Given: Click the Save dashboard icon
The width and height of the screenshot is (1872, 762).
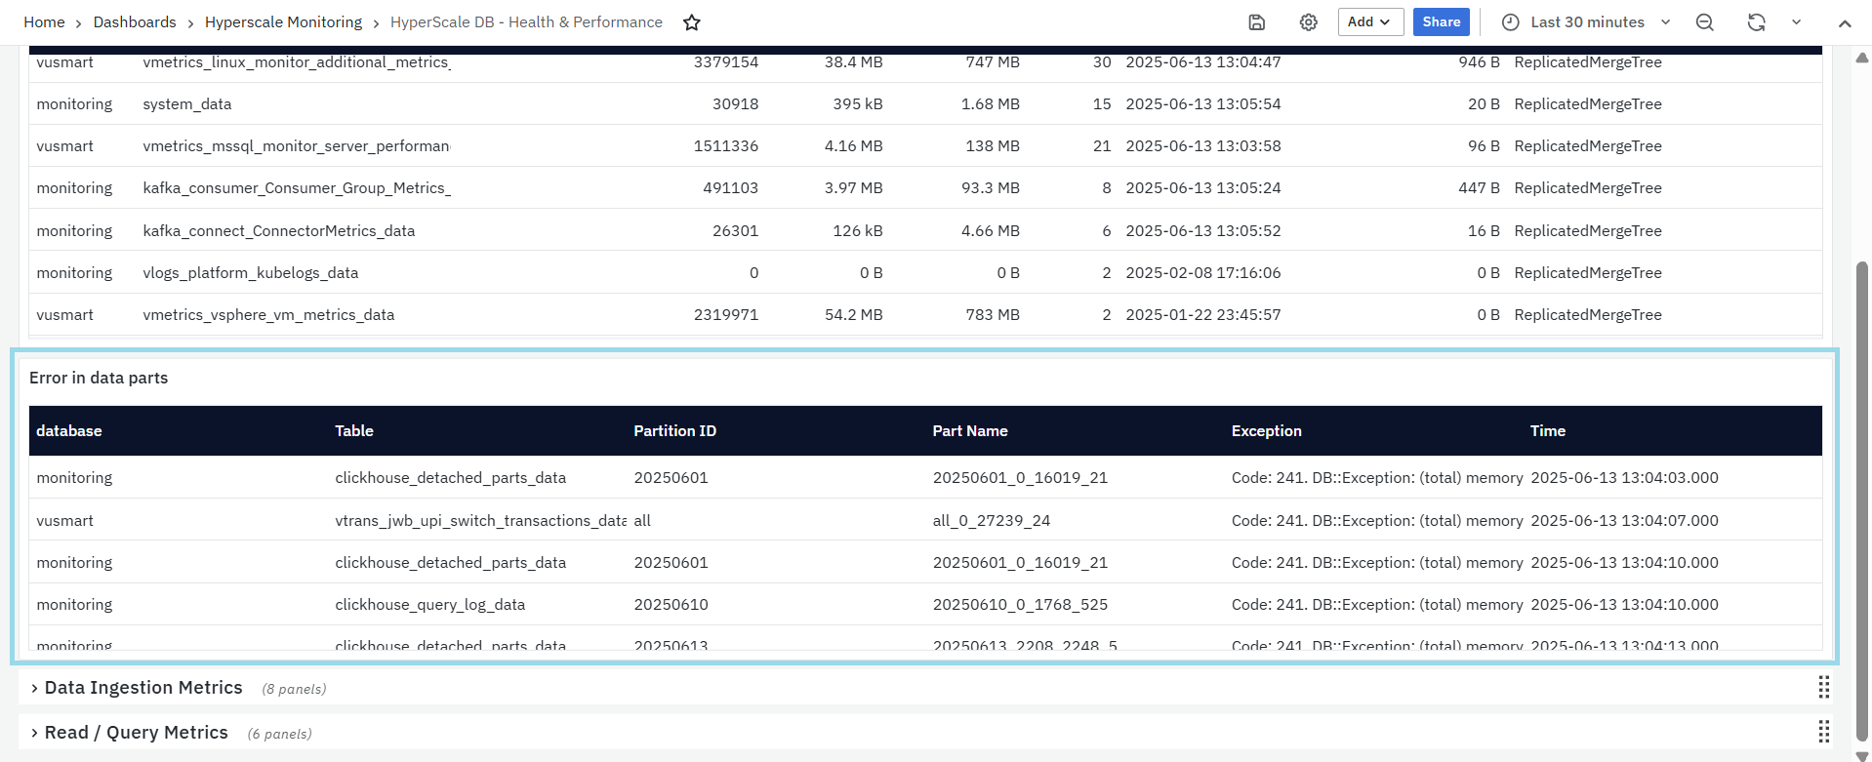Looking at the screenshot, I should coord(1257,22).
